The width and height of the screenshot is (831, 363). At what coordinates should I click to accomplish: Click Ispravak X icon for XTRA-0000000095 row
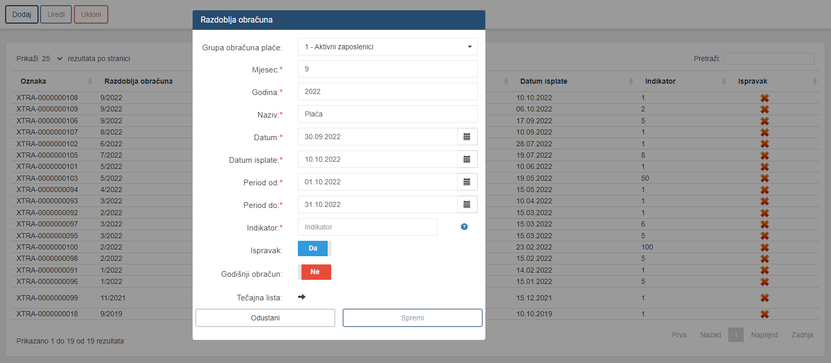(x=765, y=236)
